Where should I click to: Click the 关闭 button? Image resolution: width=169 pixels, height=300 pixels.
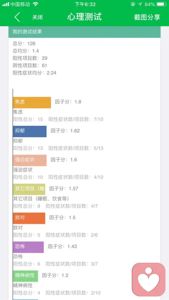(x=37, y=17)
